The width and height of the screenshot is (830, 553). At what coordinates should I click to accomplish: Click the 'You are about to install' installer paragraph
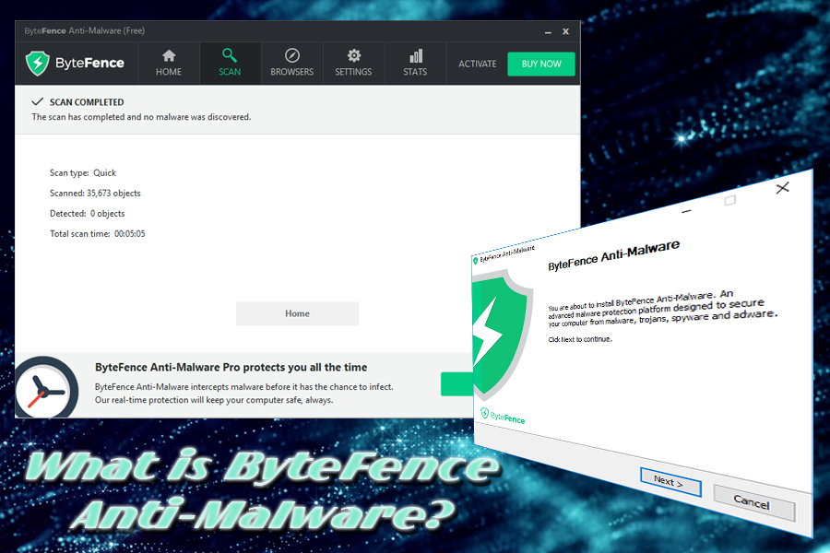663,309
